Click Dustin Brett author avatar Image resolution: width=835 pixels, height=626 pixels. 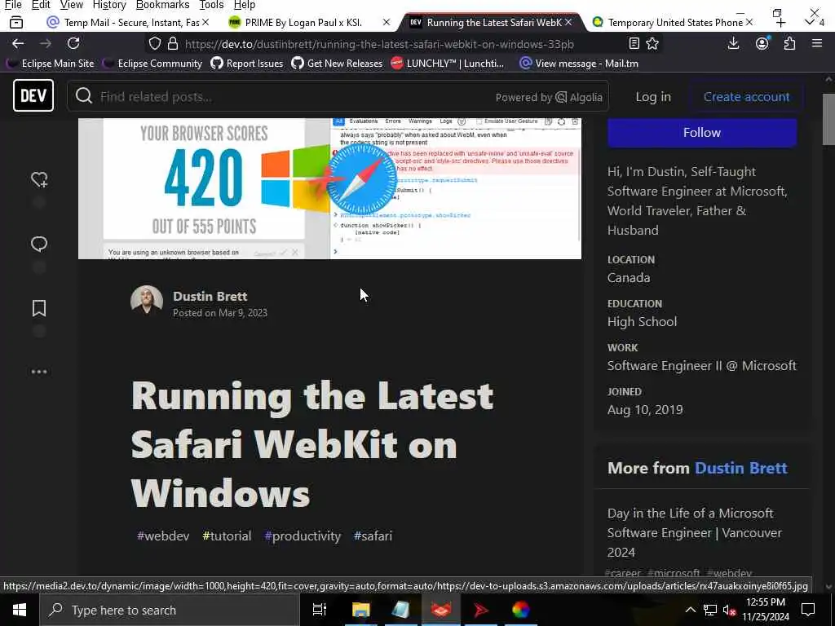[x=147, y=302]
